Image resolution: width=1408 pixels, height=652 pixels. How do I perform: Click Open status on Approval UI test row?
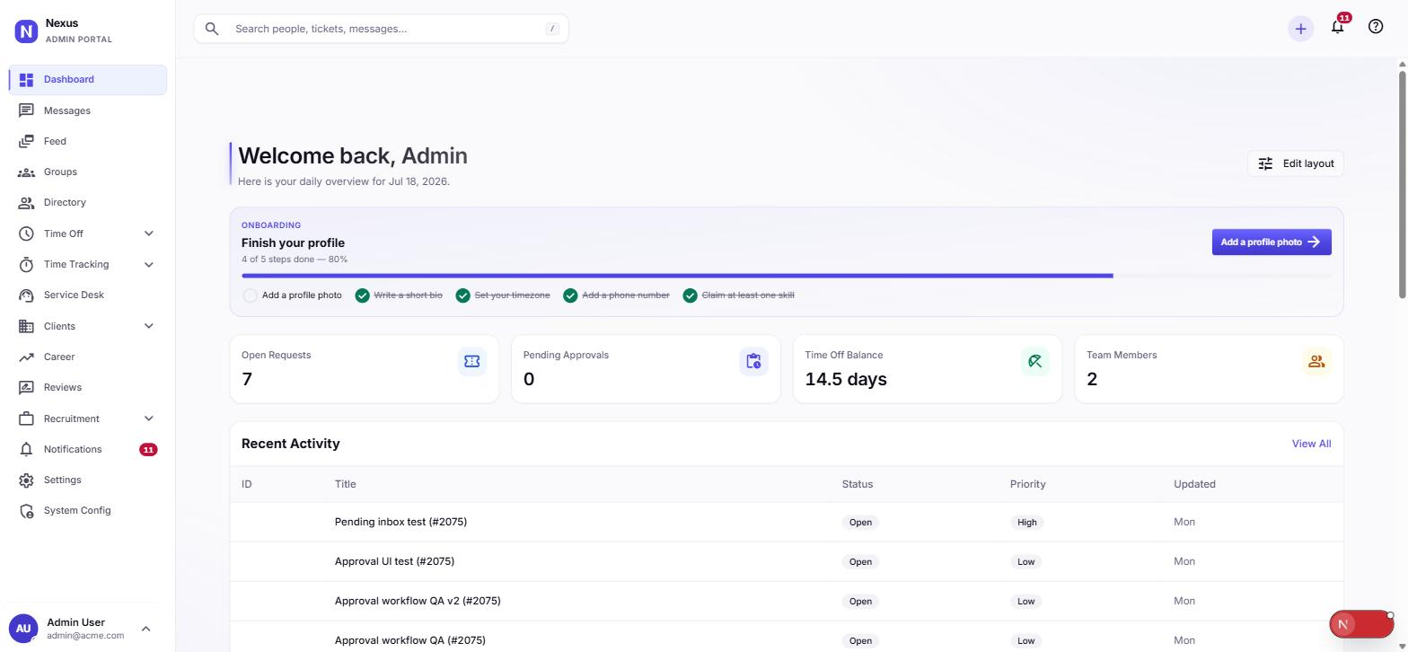(x=860, y=561)
